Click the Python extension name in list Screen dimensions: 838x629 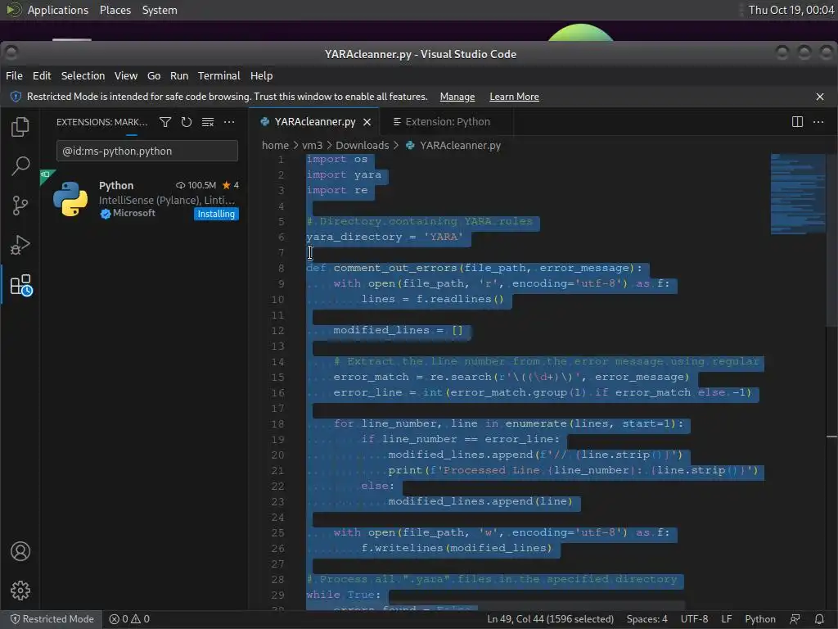coord(116,186)
